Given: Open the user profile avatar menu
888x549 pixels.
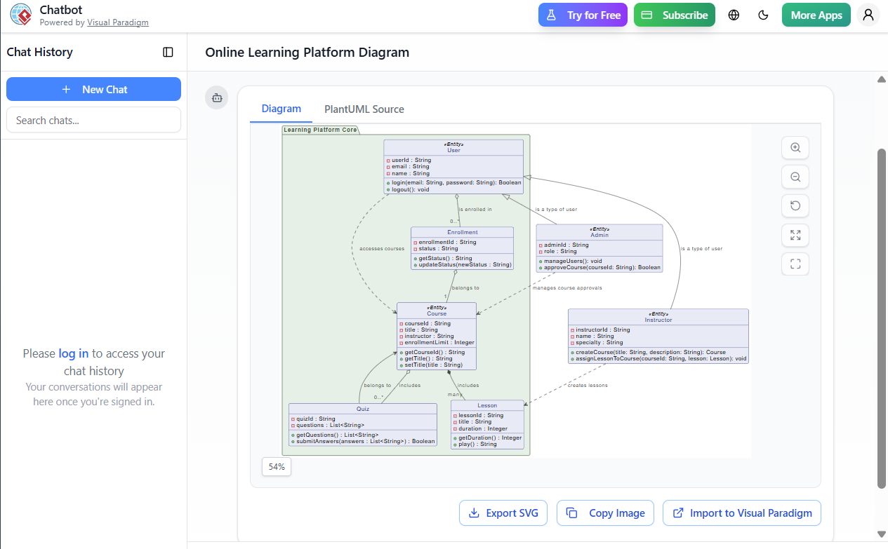Looking at the screenshot, I should (x=868, y=14).
